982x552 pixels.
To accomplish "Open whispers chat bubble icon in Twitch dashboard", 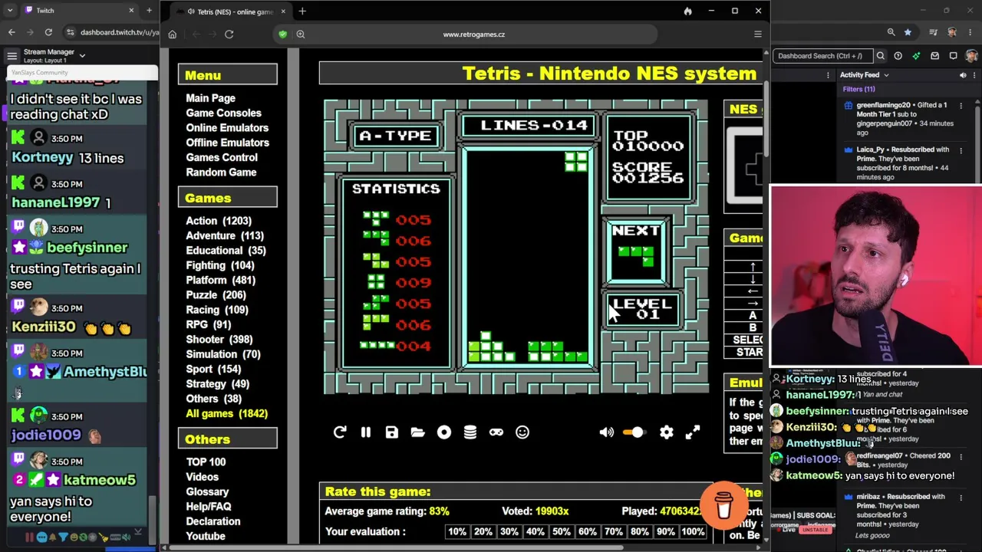I will tap(953, 55).
